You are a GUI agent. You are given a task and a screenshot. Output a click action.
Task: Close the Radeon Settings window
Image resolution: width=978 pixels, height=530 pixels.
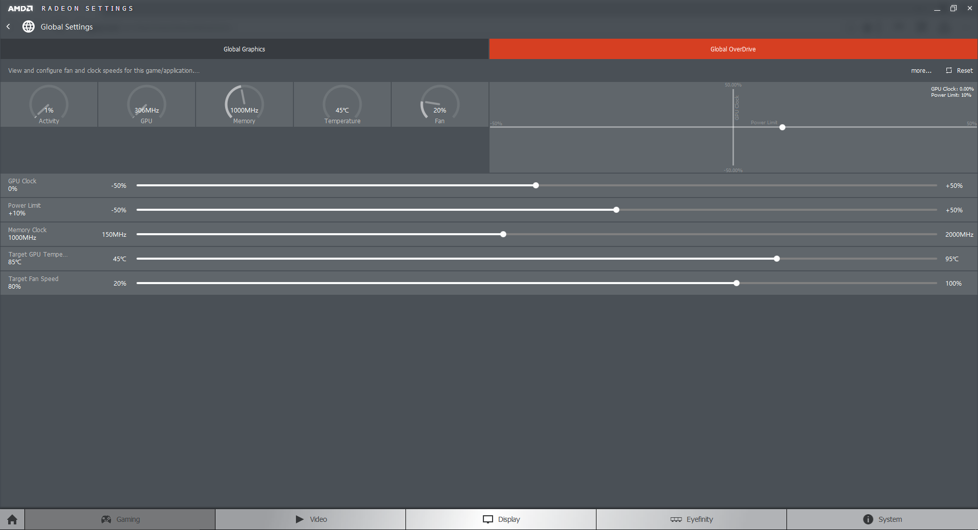[970, 8]
